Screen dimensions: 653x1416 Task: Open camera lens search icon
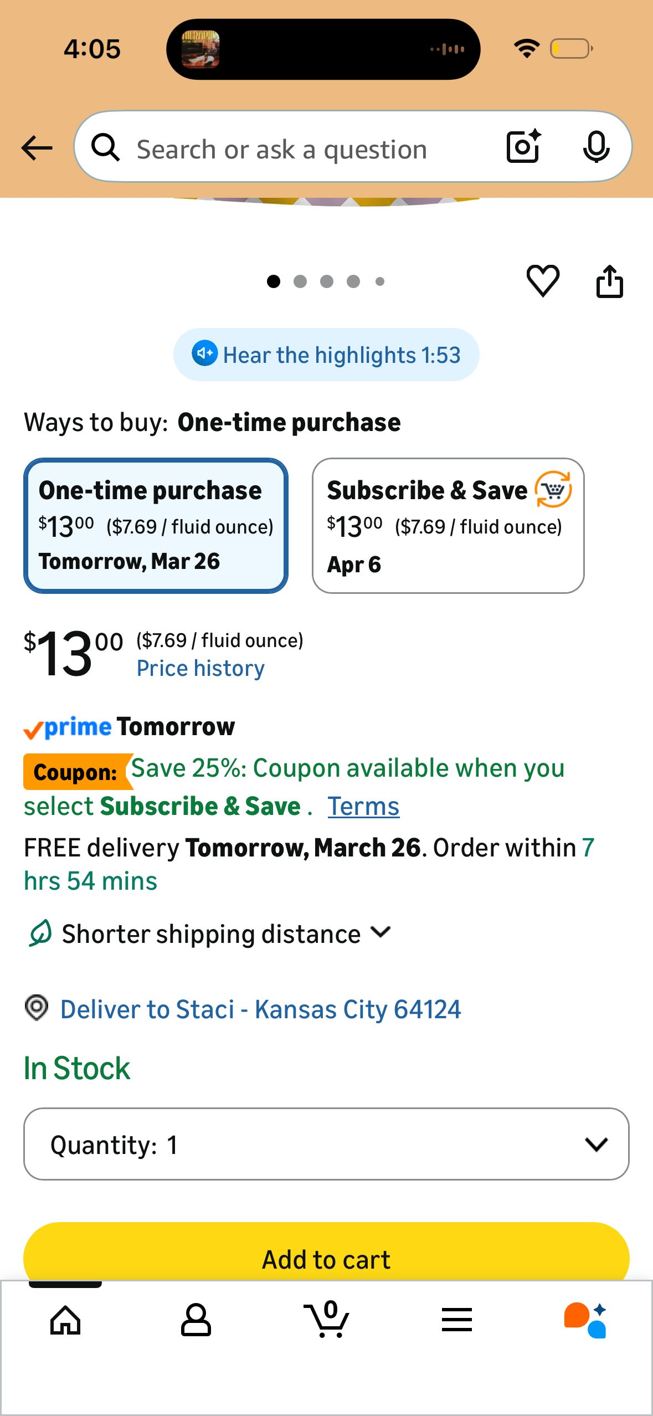pos(524,147)
